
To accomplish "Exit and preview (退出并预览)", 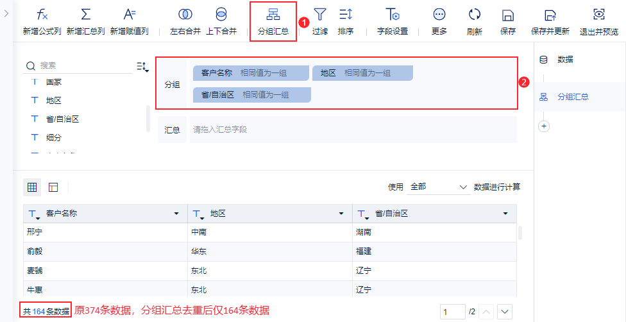I will [x=599, y=22].
